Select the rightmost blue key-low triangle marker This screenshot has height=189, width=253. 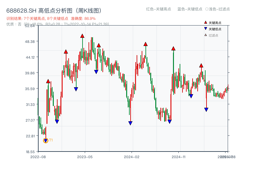pos(206,109)
